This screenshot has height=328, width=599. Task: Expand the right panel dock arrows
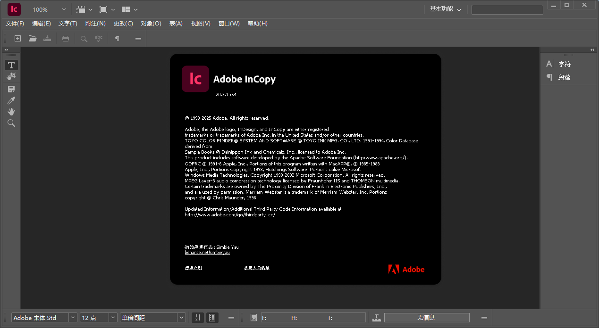(x=592, y=49)
